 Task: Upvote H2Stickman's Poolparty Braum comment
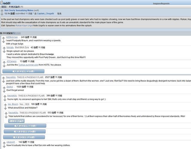click(x=4, y=38)
